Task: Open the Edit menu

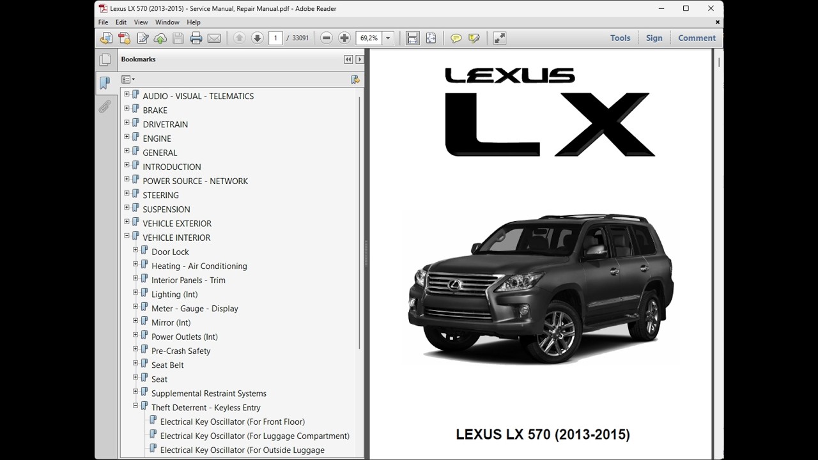Action: [121, 22]
